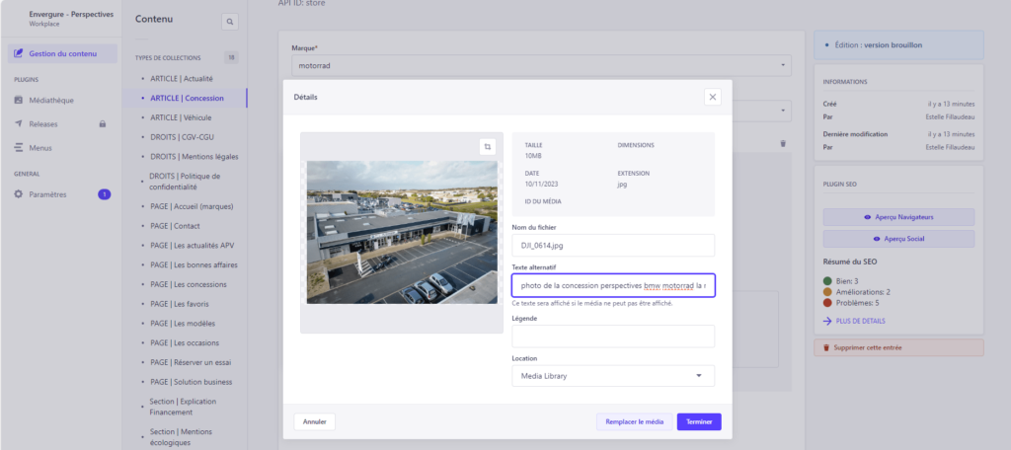Open Menus in the sidebar

coord(39,148)
